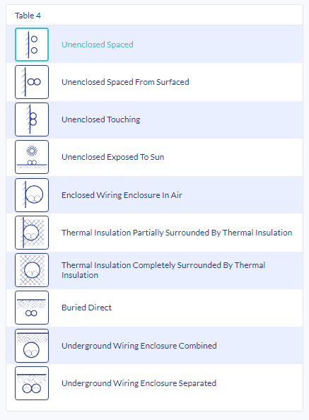The height and width of the screenshot is (420, 309).
Task: Click the Enclosed Wiring Enclosure In Air icon
Action: pyautogui.click(x=32, y=195)
